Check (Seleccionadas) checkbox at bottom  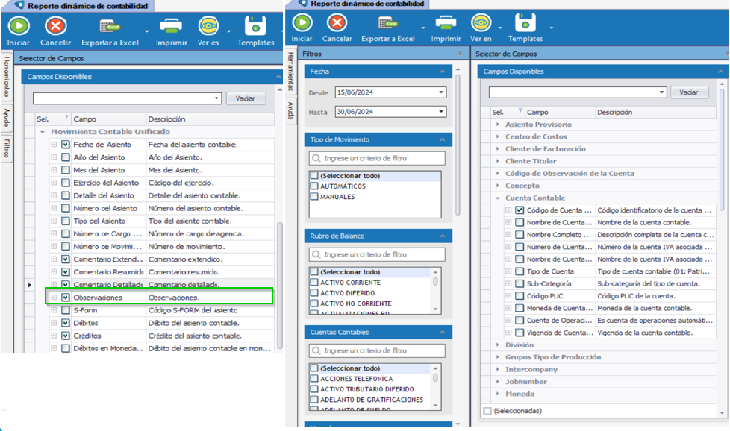tap(487, 411)
